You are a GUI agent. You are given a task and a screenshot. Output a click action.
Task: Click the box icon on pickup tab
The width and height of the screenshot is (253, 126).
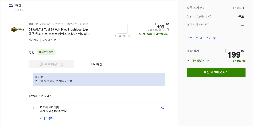(41, 64)
